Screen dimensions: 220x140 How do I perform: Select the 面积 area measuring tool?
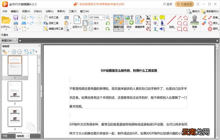pos(213,29)
